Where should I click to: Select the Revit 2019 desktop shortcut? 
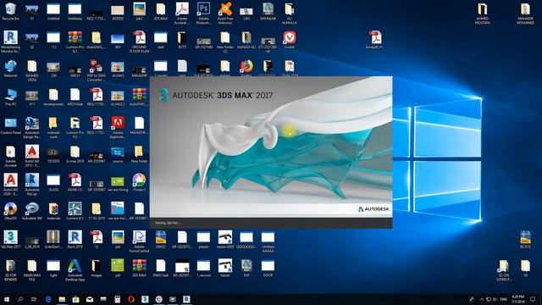click(75, 239)
